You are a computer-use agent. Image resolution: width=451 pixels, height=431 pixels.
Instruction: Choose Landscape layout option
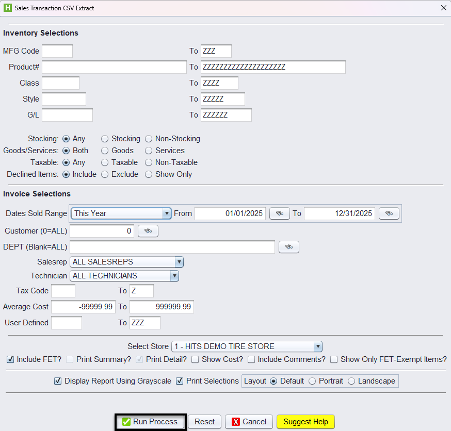point(351,381)
